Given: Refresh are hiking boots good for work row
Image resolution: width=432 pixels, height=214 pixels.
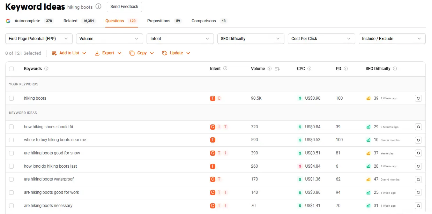Looking at the screenshot, I should coord(418,192).
